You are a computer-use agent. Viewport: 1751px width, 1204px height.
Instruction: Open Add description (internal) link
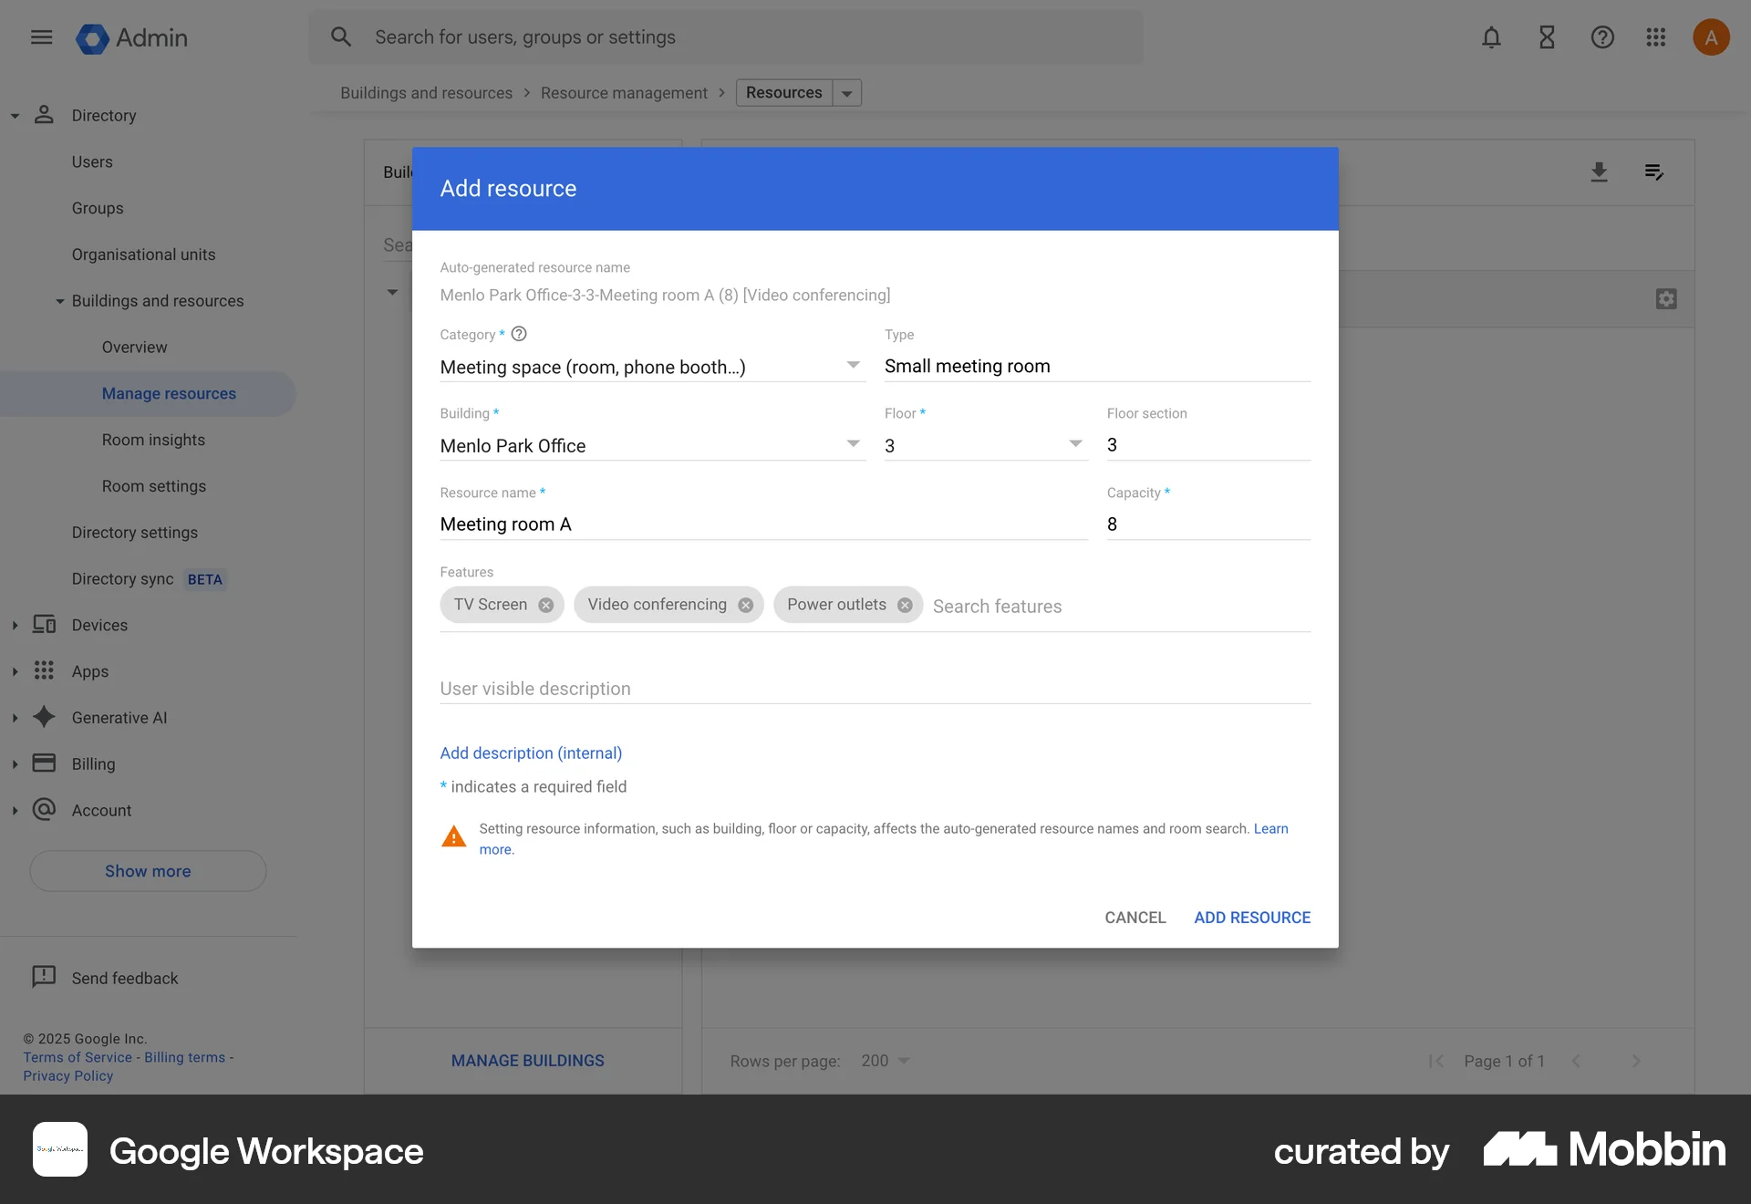530,752
